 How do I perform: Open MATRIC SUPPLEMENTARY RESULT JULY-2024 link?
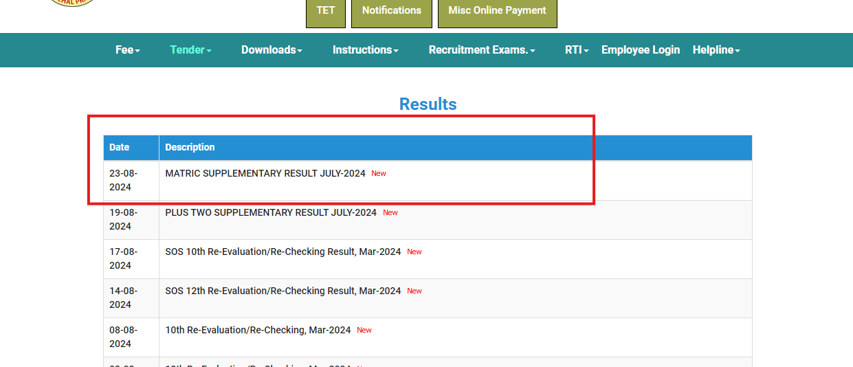265,173
